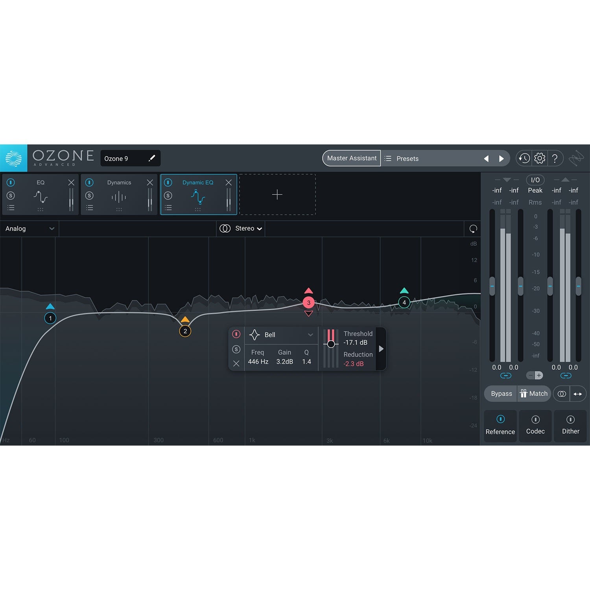
Task: Remove the EQ module with its X
Action: (71, 183)
